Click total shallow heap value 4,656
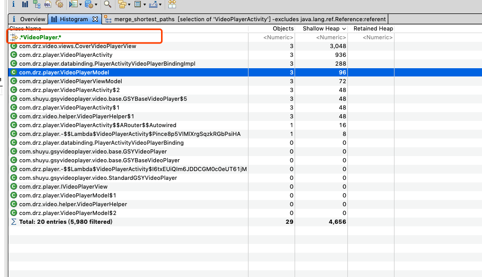Screen dimensions: 482x277 pyautogui.click(x=337, y=222)
